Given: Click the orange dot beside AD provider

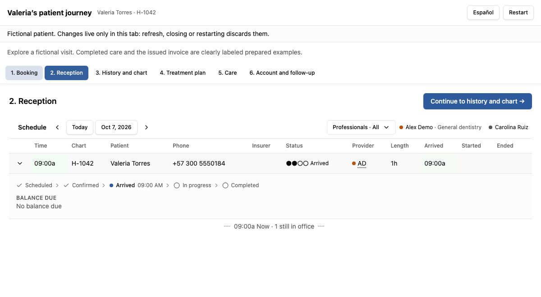Looking at the screenshot, I should click(354, 163).
